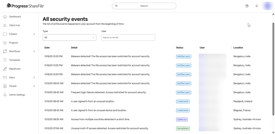Open the help question mark icon
The width and height of the screenshot is (275, 134).
(247, 6)
